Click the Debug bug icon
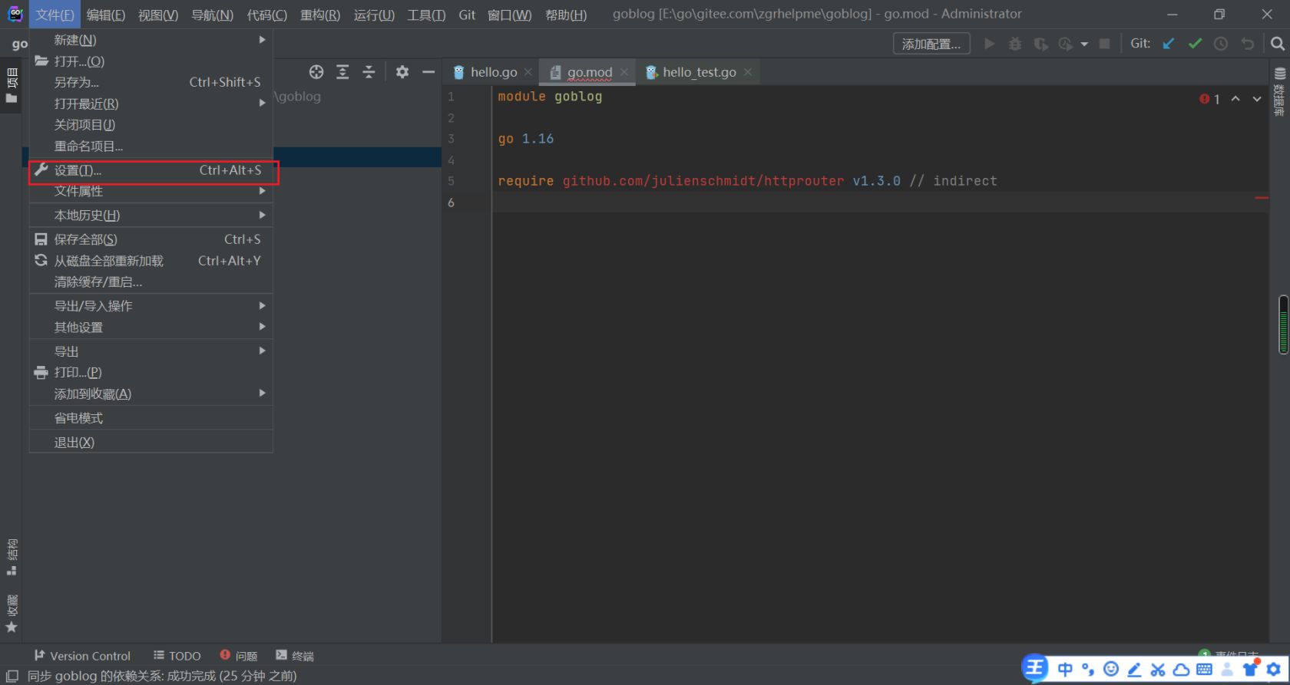This screenshot has height=685, width=1290. 1015,44
